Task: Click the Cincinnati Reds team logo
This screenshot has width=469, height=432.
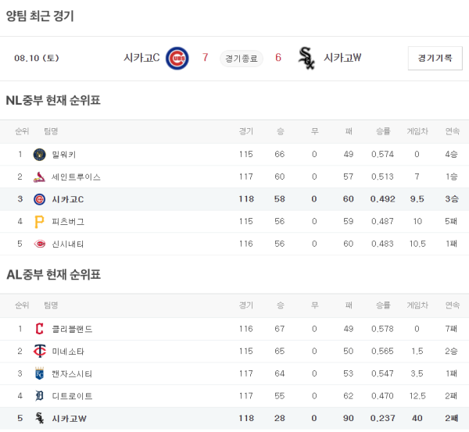Action: (x=40, y=244)
